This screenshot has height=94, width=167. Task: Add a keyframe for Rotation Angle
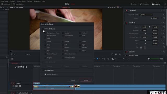click(161, 34)
